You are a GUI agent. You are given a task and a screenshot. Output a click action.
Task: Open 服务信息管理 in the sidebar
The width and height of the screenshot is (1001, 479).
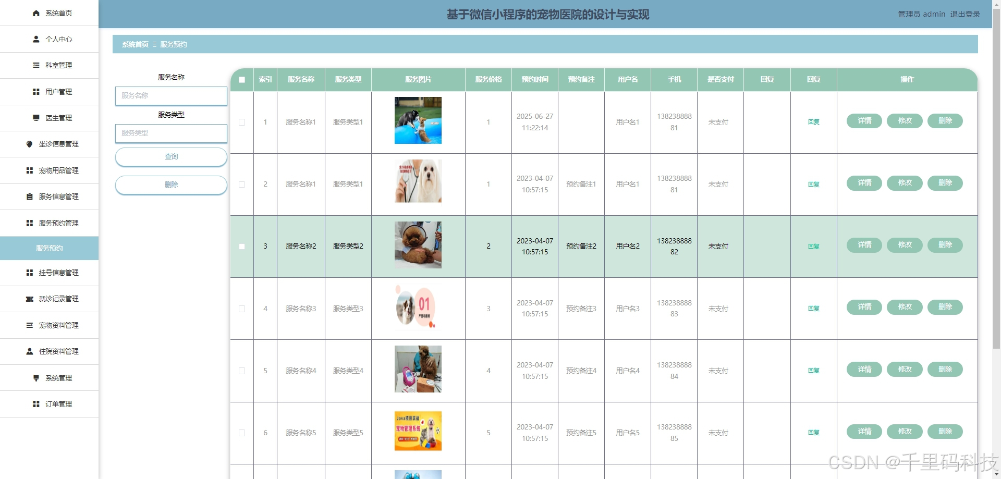(x=49, y=196)
